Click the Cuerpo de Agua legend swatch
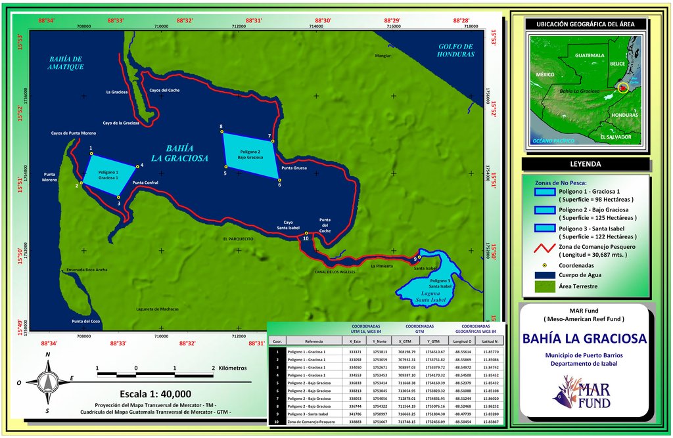The height and width of the screenshot is (438, 673). (545, 275)
